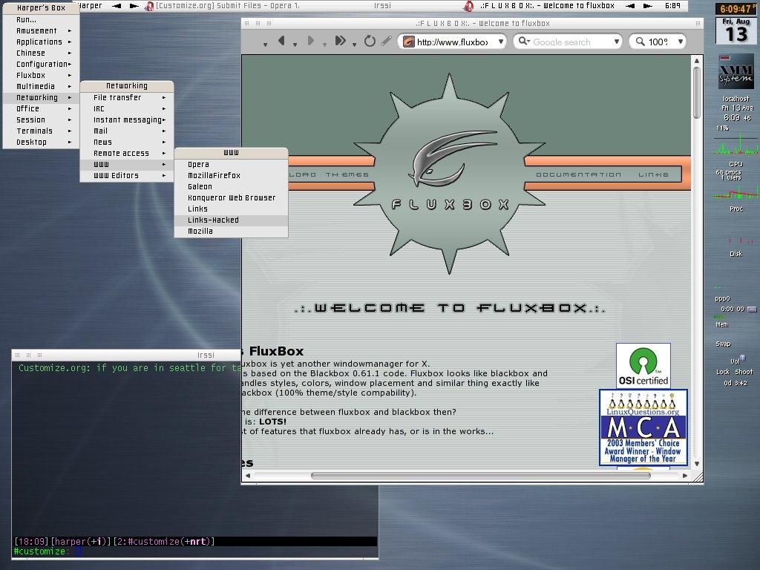
Task: Select MozillaFirefox in the WWW menu
Action: pyautogui.click(x=231, y=175)
